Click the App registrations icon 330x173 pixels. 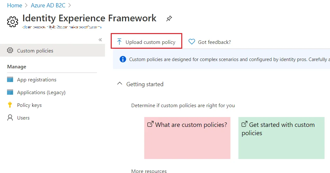10,80
